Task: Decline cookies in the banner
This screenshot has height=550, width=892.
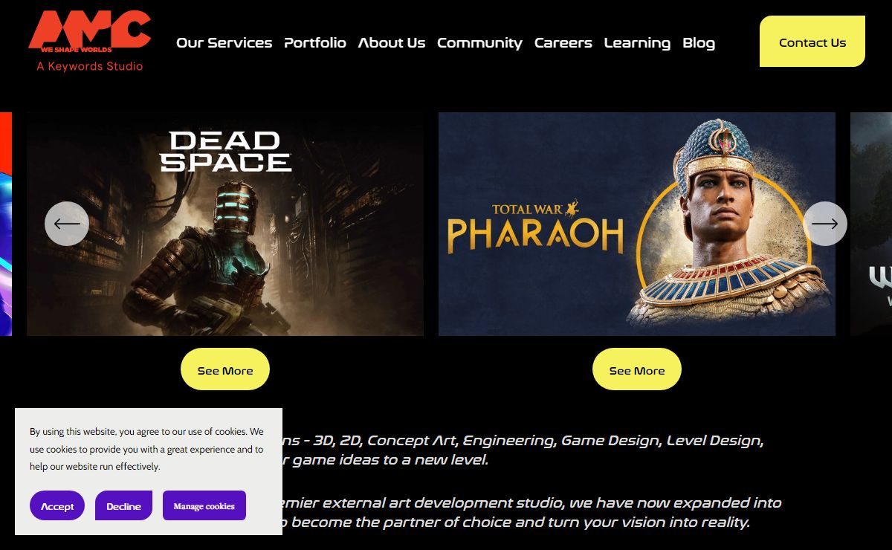Action: [123, 505]
